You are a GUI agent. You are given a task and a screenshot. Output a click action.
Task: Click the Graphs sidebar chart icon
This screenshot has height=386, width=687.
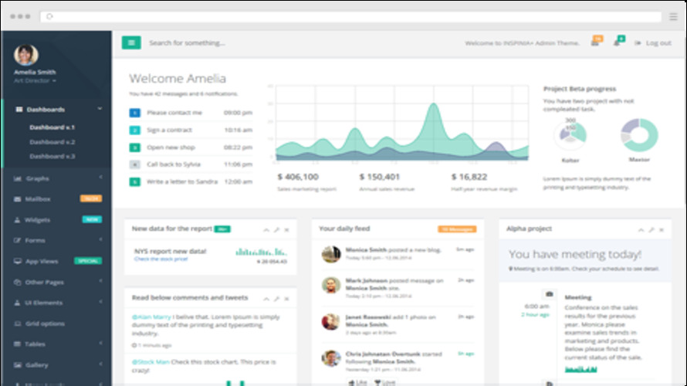(x=18, y=178)
